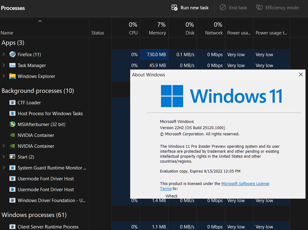Select the Apps (3) group header

(x=13, y=43)
